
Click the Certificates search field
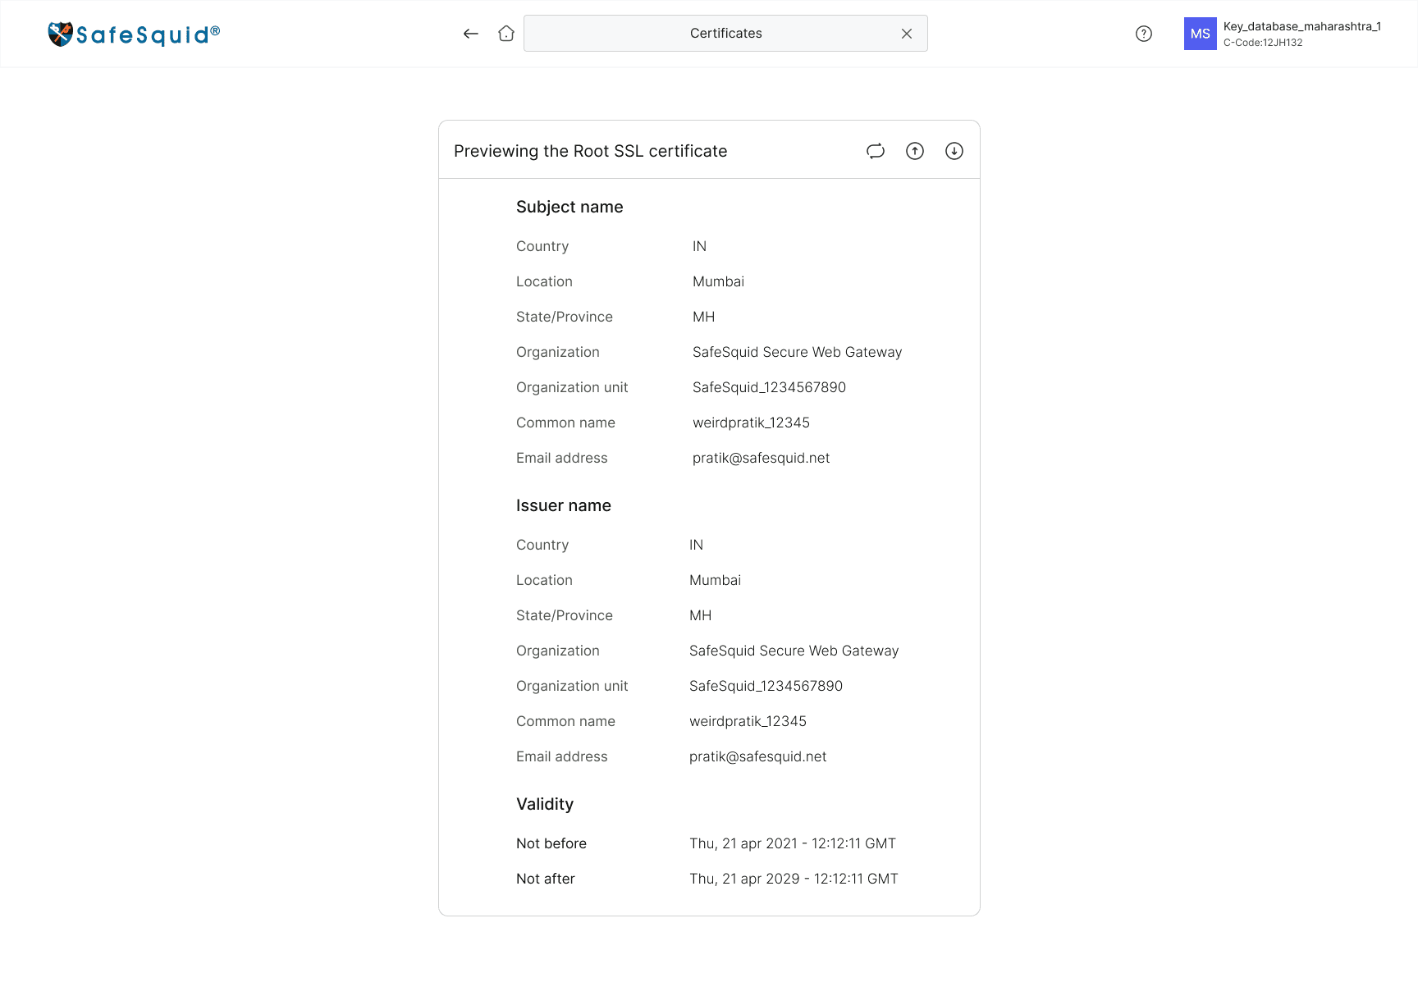pos(725,34)
